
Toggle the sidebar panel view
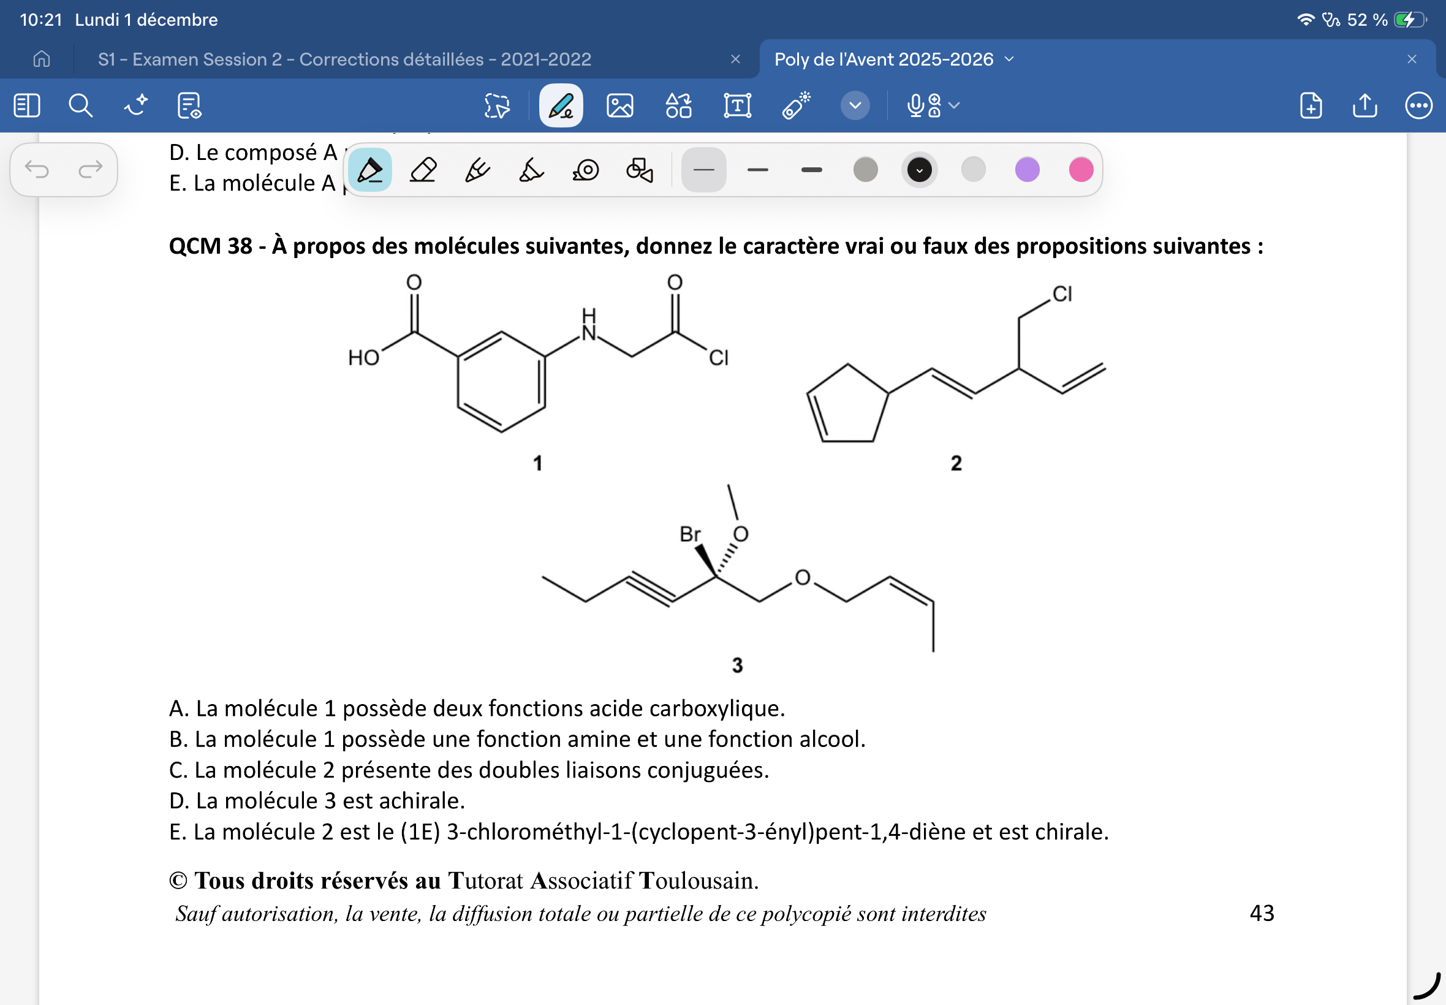26,105
